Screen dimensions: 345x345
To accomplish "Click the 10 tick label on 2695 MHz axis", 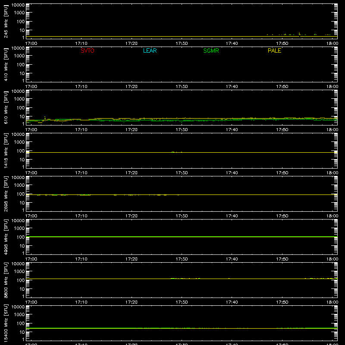I will click(x=22, y=203).
